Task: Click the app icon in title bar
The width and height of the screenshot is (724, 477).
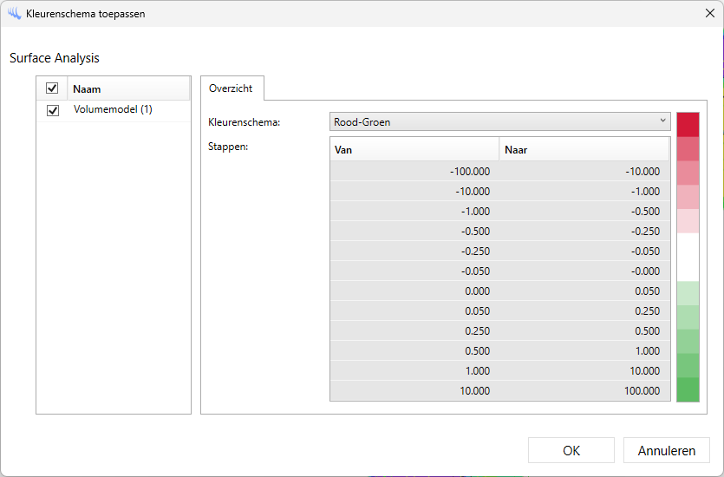Action: (x=14, y=14)
